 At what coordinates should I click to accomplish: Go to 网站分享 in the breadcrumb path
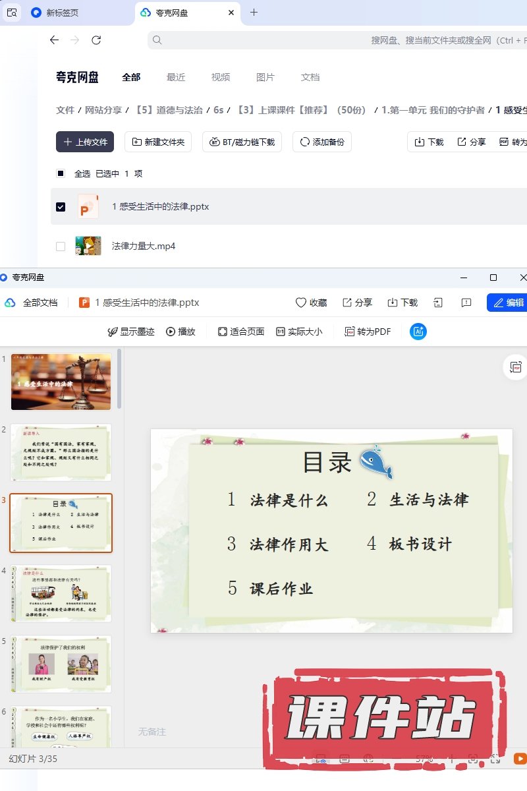click(x=103, y=110)
